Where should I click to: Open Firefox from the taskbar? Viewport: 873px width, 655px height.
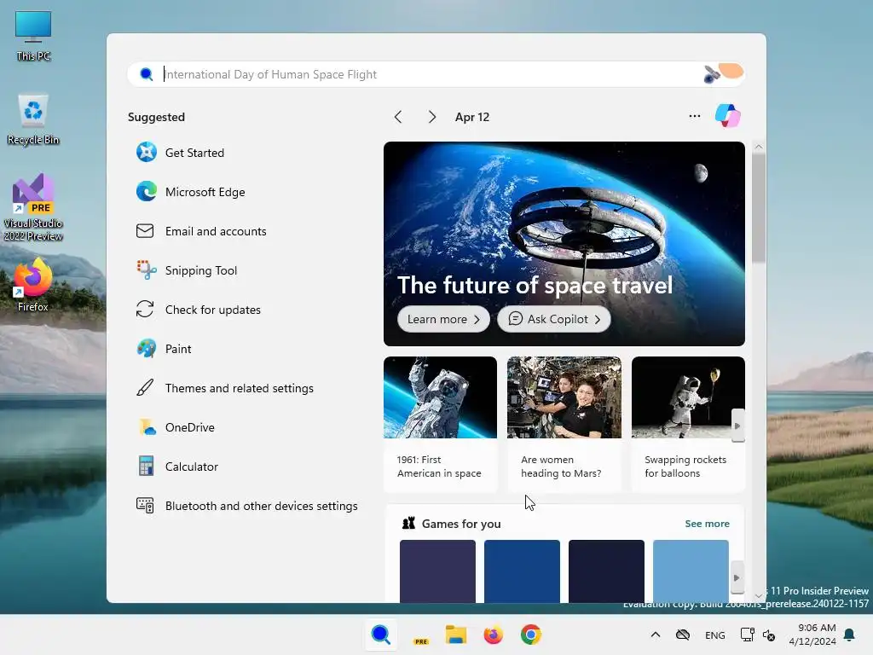click(x=494, y=635)
